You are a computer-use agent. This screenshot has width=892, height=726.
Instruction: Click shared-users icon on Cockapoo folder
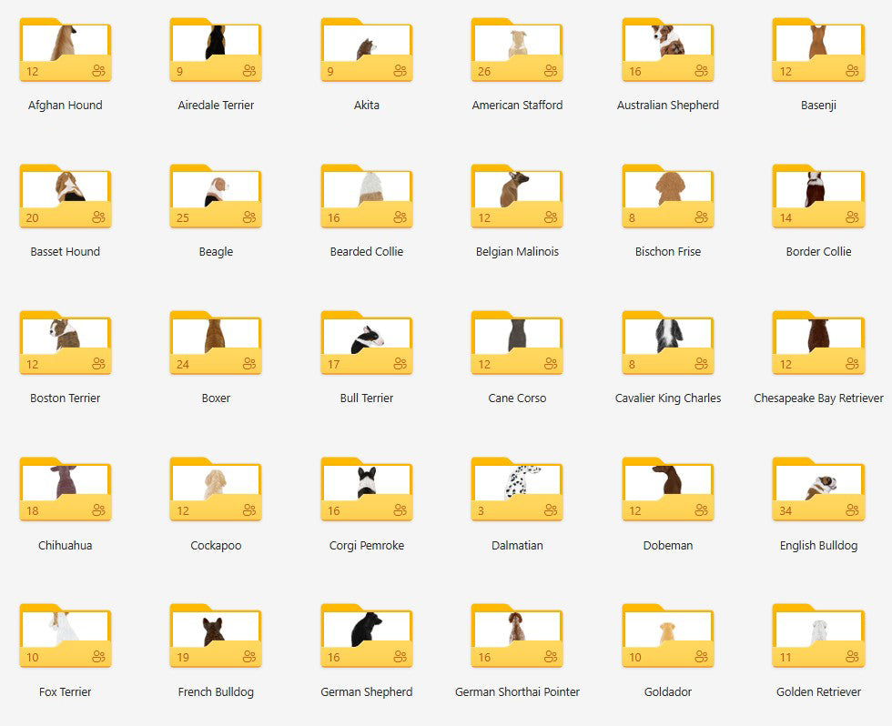click(x=249, y=510)
